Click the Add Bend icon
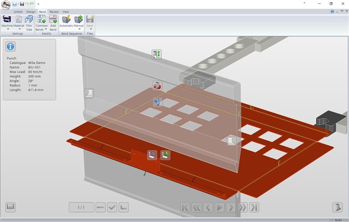 coord(53,22)
